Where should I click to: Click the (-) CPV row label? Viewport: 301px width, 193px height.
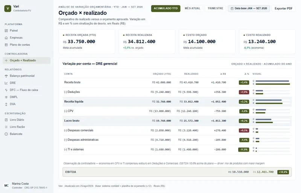point(69,111)
